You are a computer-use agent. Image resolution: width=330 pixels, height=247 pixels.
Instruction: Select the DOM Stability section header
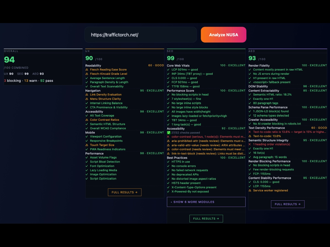pos(258,86)
